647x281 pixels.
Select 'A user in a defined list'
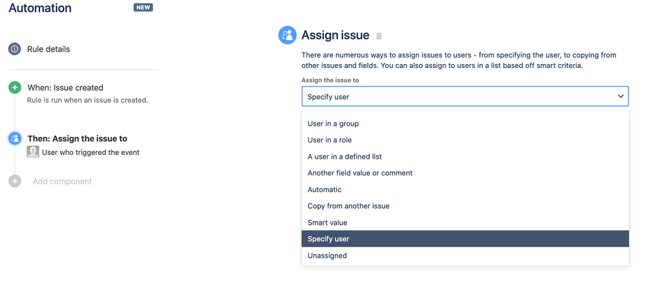coord(345,157)
